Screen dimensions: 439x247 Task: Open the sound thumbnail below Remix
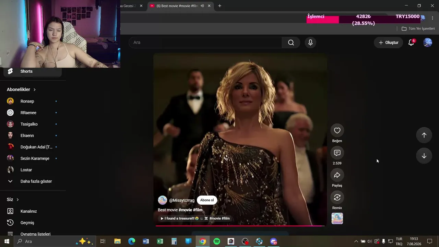337,219
